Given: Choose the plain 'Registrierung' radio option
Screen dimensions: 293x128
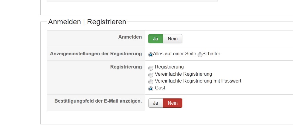Looking at the screenshot, I should (151, 68).
